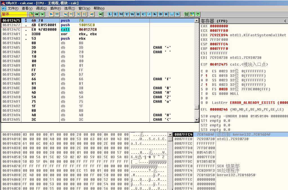The image size is (288, 190).
Task: Toggle the D flag value
Action: click(x=206, y=98)
